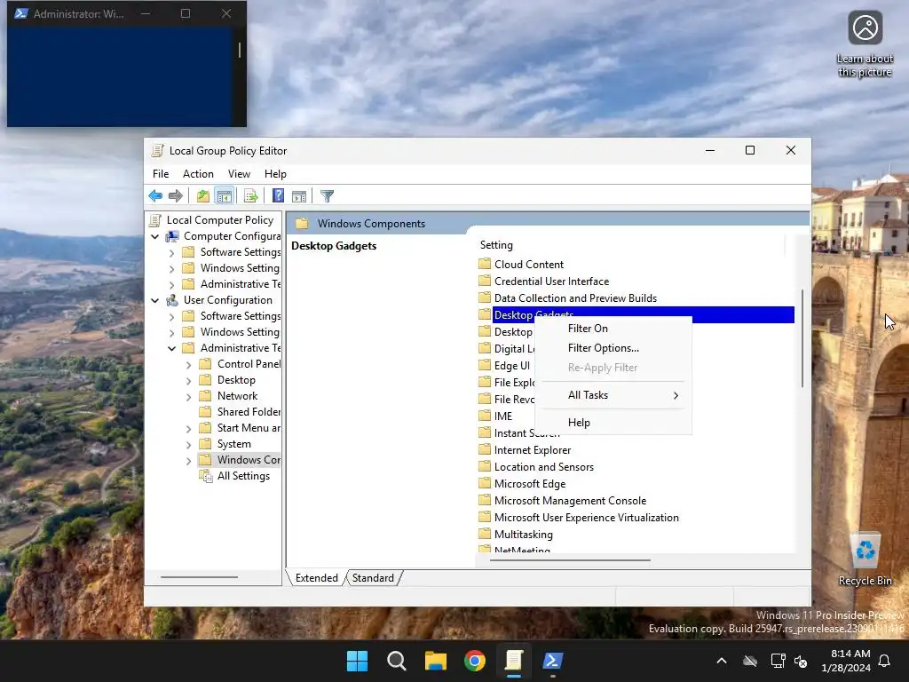Image resolution: width=909 pixels, height=682 pixels.
Task: Click settings list horizontal scrollbar
Action: [x=570, y=560]
